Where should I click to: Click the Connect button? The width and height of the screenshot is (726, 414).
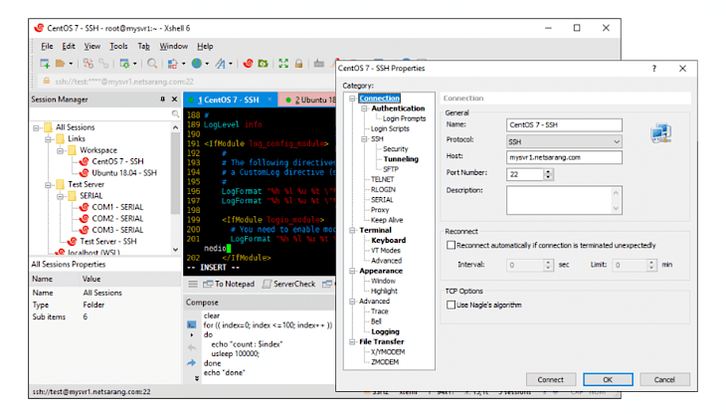550,379
